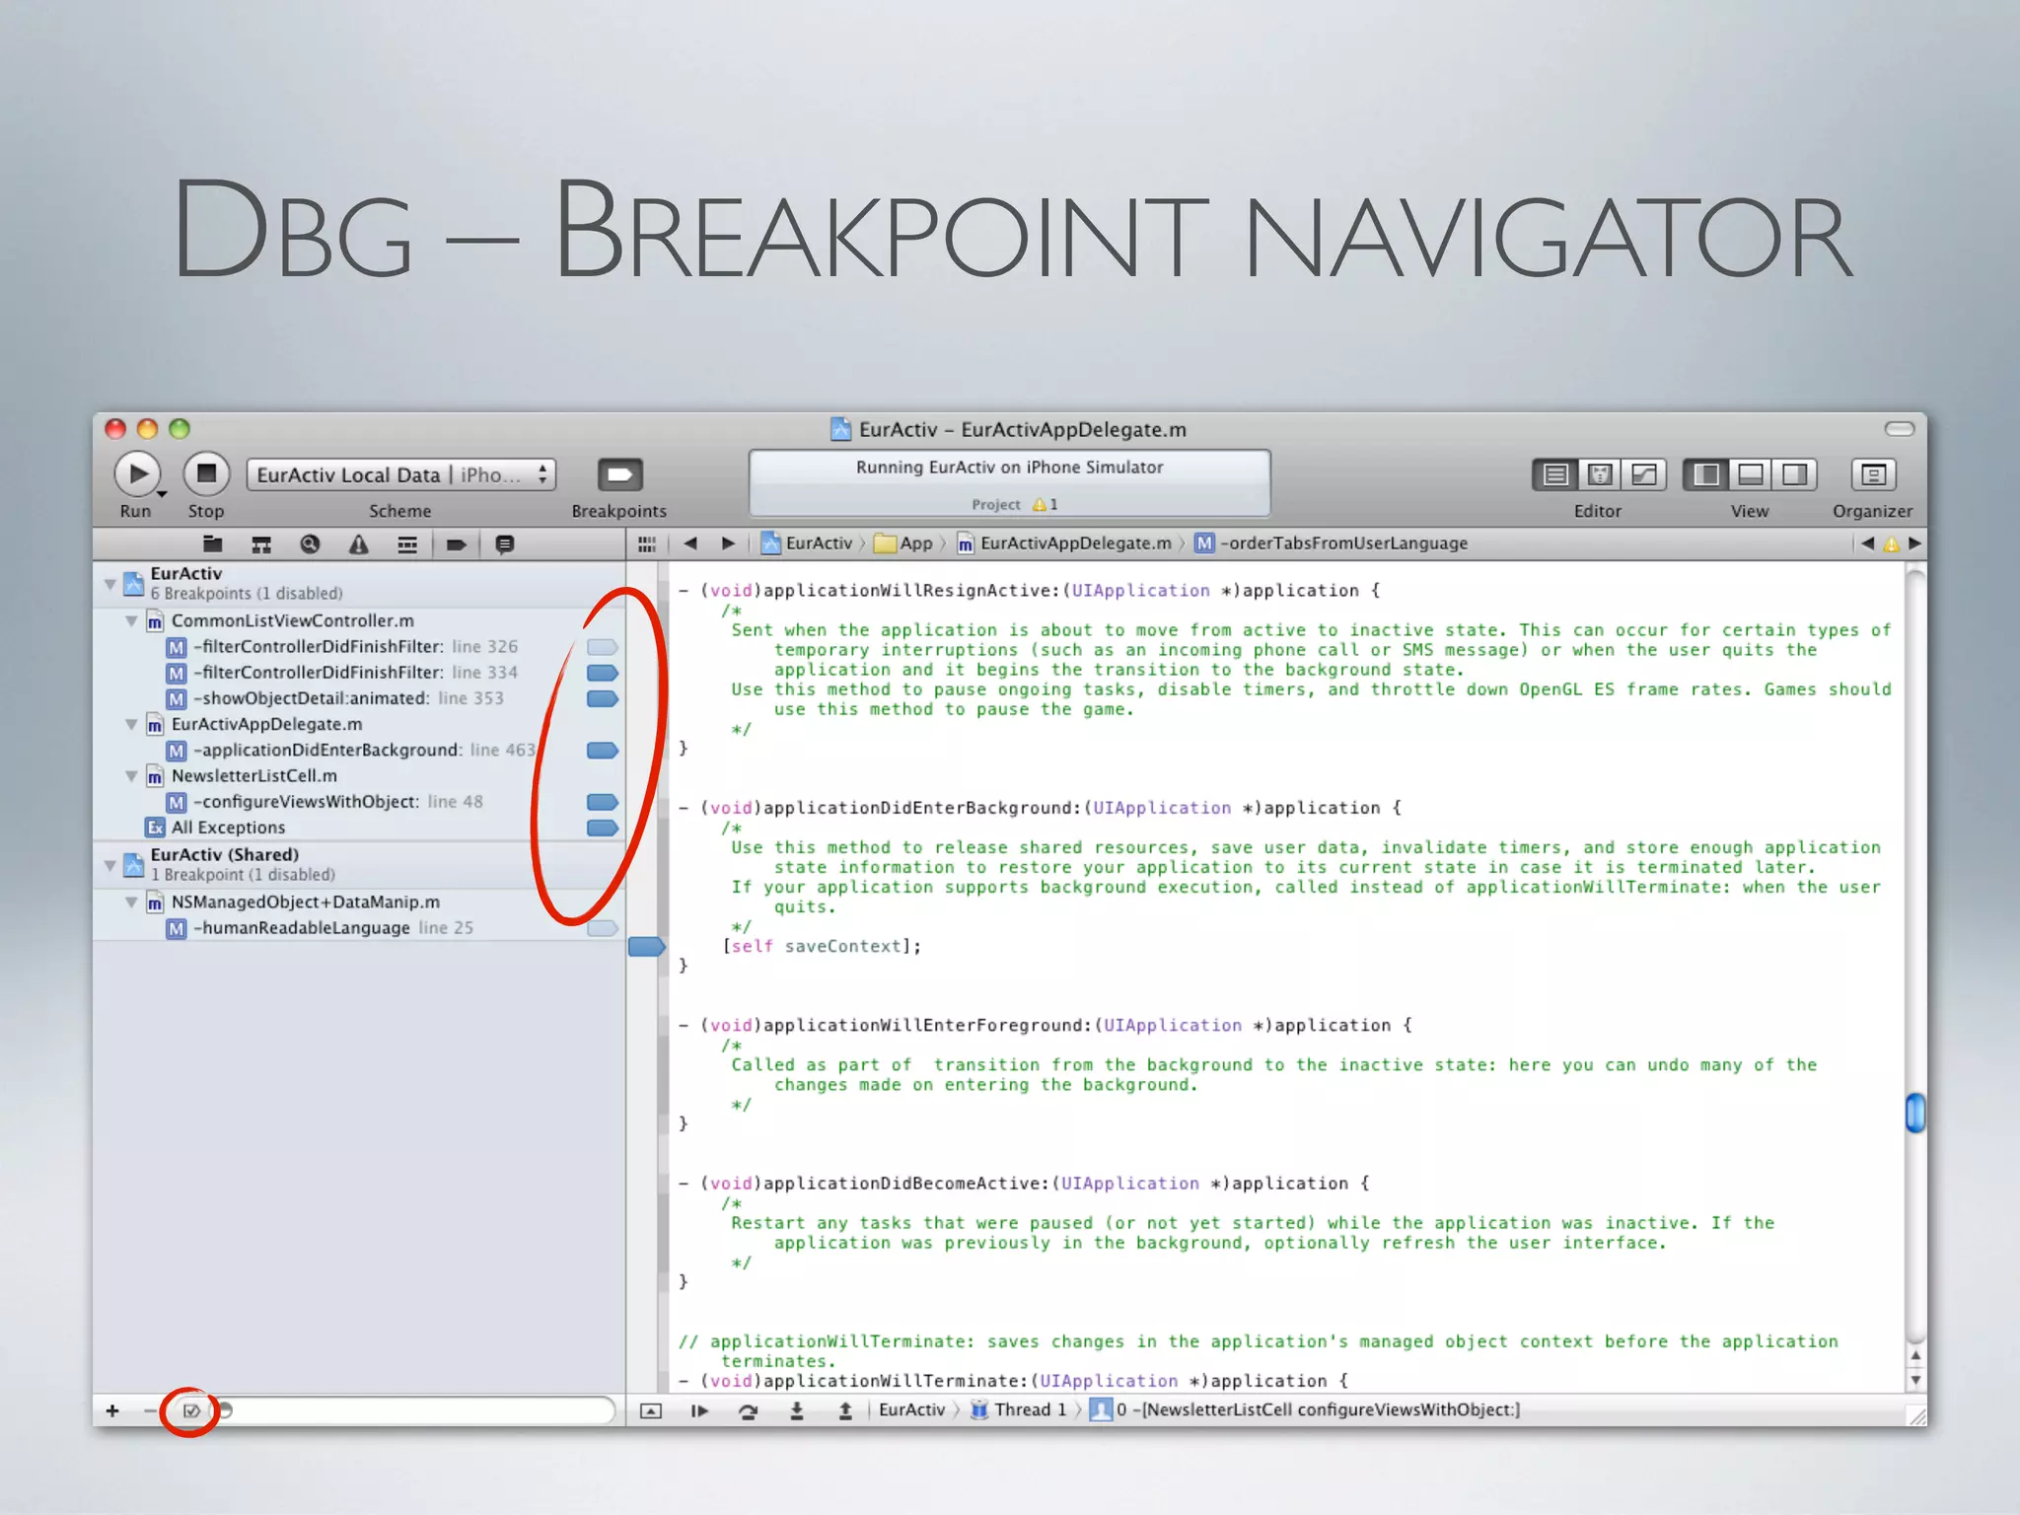Hide the debug area button

[651, 1411]
